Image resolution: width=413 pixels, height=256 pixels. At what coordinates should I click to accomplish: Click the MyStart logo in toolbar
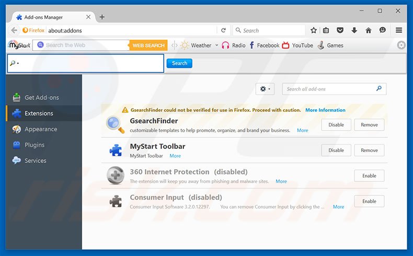(19, 45)
